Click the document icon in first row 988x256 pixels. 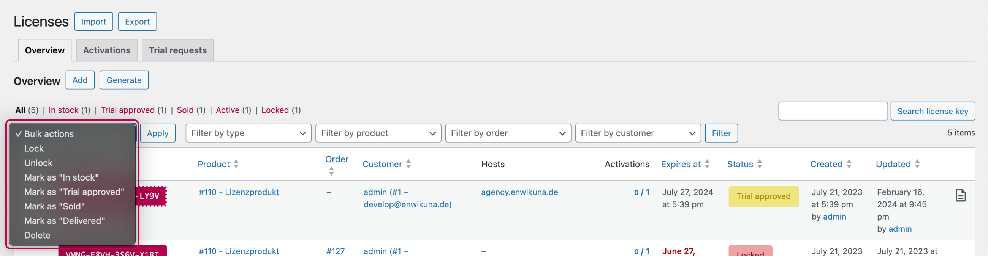960,196
